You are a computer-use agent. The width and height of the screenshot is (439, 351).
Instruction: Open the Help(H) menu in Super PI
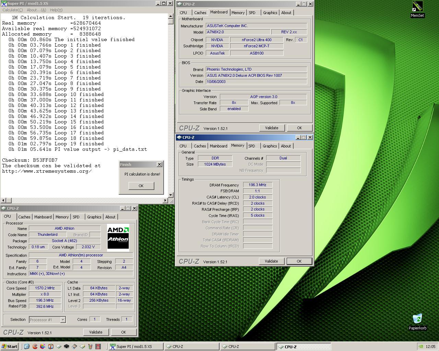(x=56, y=10)
